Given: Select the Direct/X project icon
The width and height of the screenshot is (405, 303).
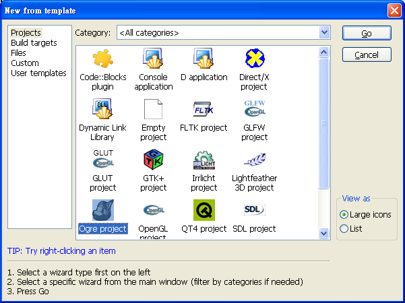Looking at the screenshot, I should point(255,59).
